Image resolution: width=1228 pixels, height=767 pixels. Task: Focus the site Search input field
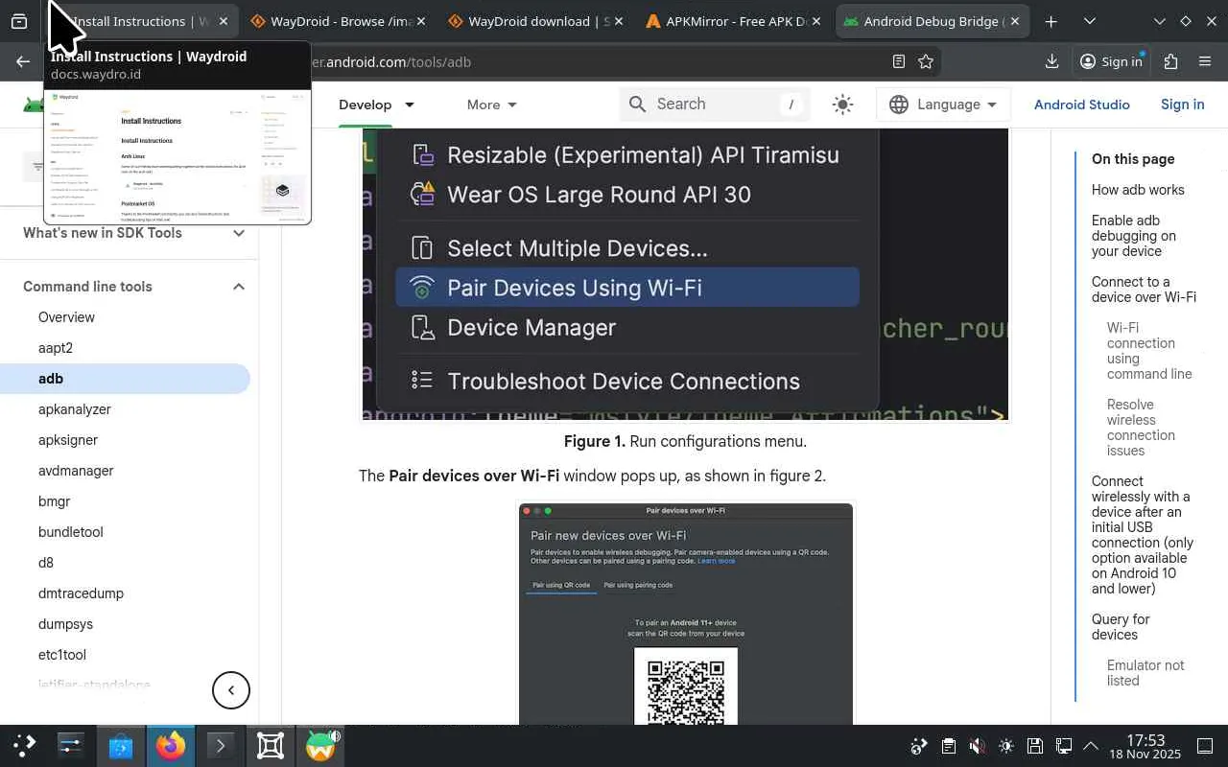click(x=715, y=105)
